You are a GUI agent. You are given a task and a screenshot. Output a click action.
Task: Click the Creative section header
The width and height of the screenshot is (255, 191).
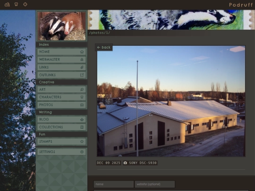61,82
